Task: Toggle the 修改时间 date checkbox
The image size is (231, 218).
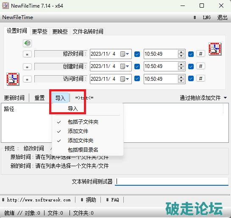Action: coord(137,54)
